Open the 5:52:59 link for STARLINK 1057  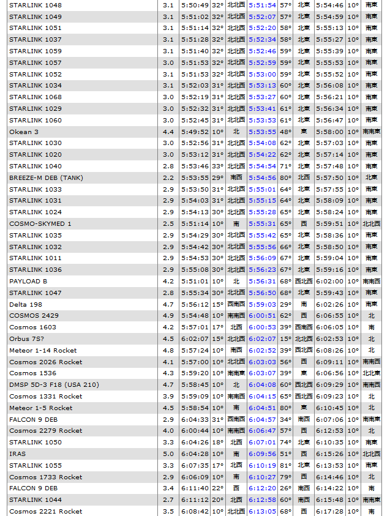[262, 62]
